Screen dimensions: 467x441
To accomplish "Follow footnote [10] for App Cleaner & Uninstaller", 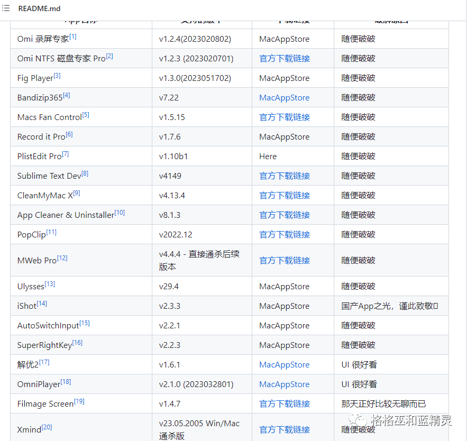I will [x=120, y=213].
